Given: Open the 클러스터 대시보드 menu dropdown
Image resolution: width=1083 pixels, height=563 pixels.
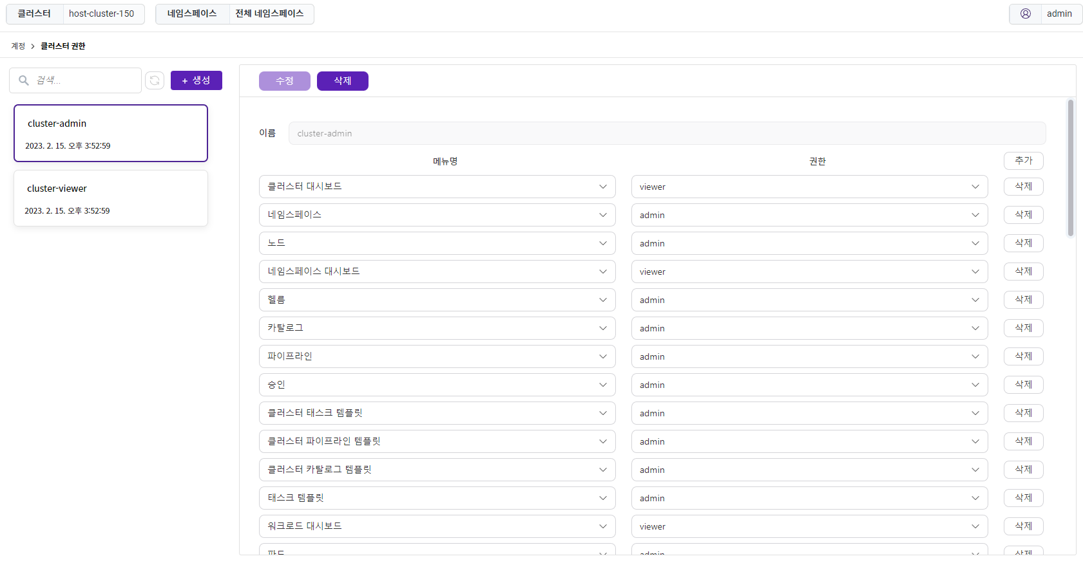Looking at the screenshot, I should coord(437,187).
